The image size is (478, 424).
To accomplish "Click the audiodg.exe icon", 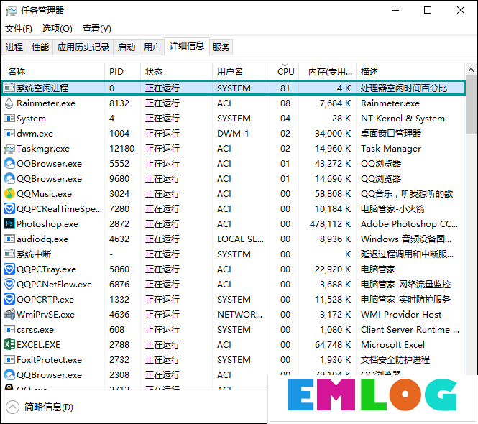I will (x=9, y=239).
